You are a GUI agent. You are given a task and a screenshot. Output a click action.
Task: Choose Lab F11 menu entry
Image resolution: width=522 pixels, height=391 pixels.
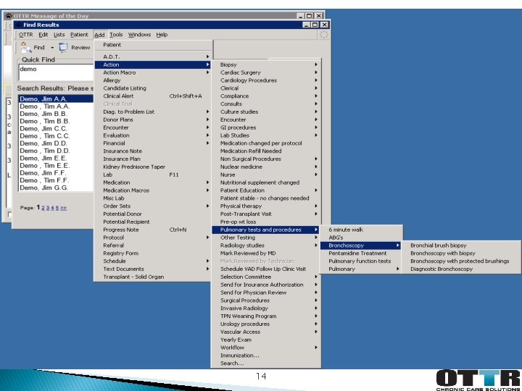(153, 175)
